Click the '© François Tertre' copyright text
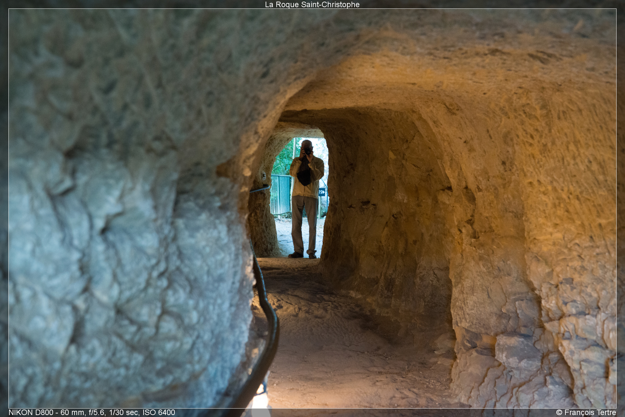625x417 pixels. pos(586,412)
